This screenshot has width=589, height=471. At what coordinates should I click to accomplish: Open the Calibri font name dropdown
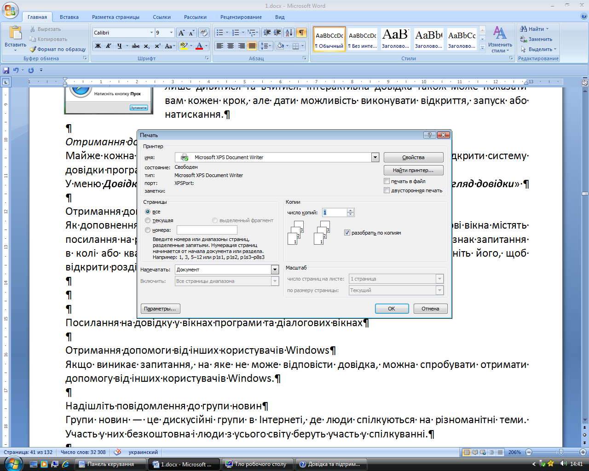151,33
